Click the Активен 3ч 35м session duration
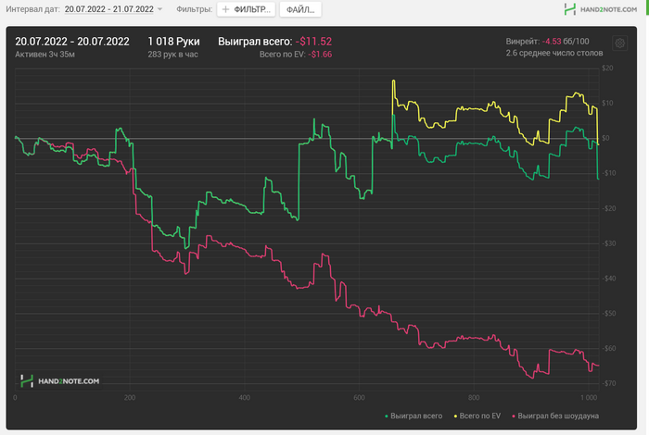This screenshot has width=649, height=435. coord(45,54)
